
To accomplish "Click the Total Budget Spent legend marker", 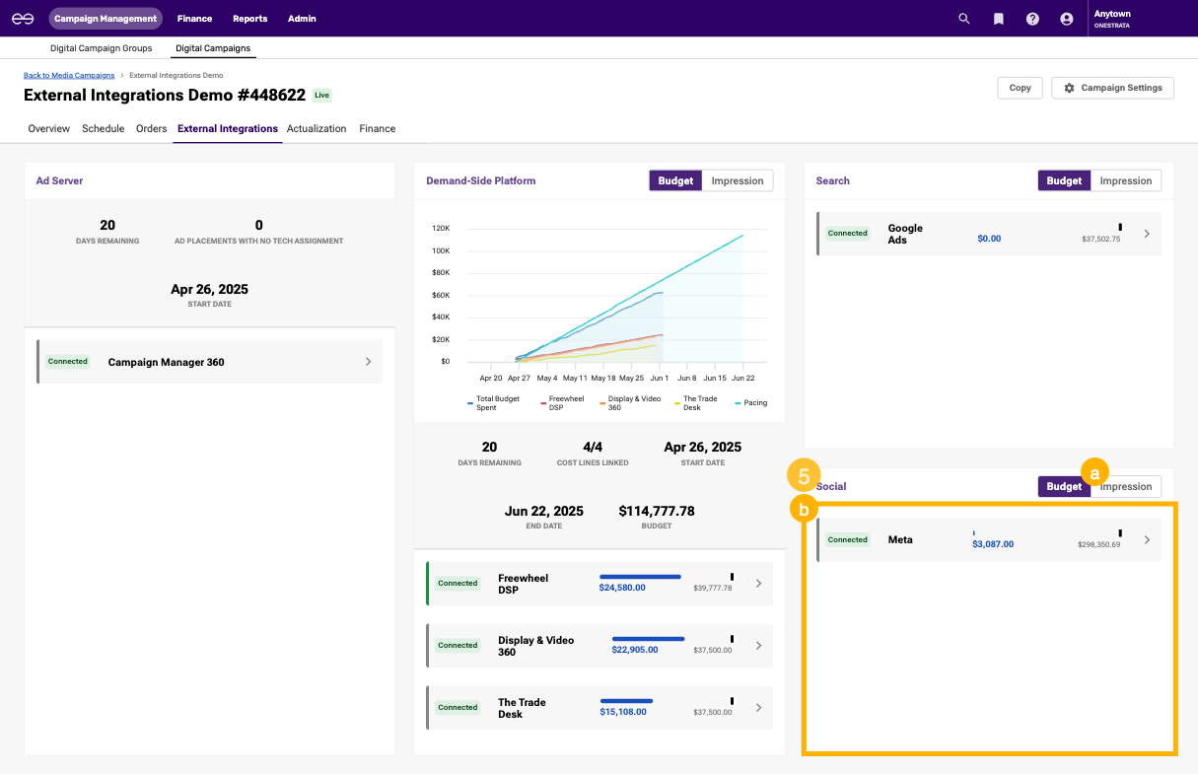I will coord(469,403).
